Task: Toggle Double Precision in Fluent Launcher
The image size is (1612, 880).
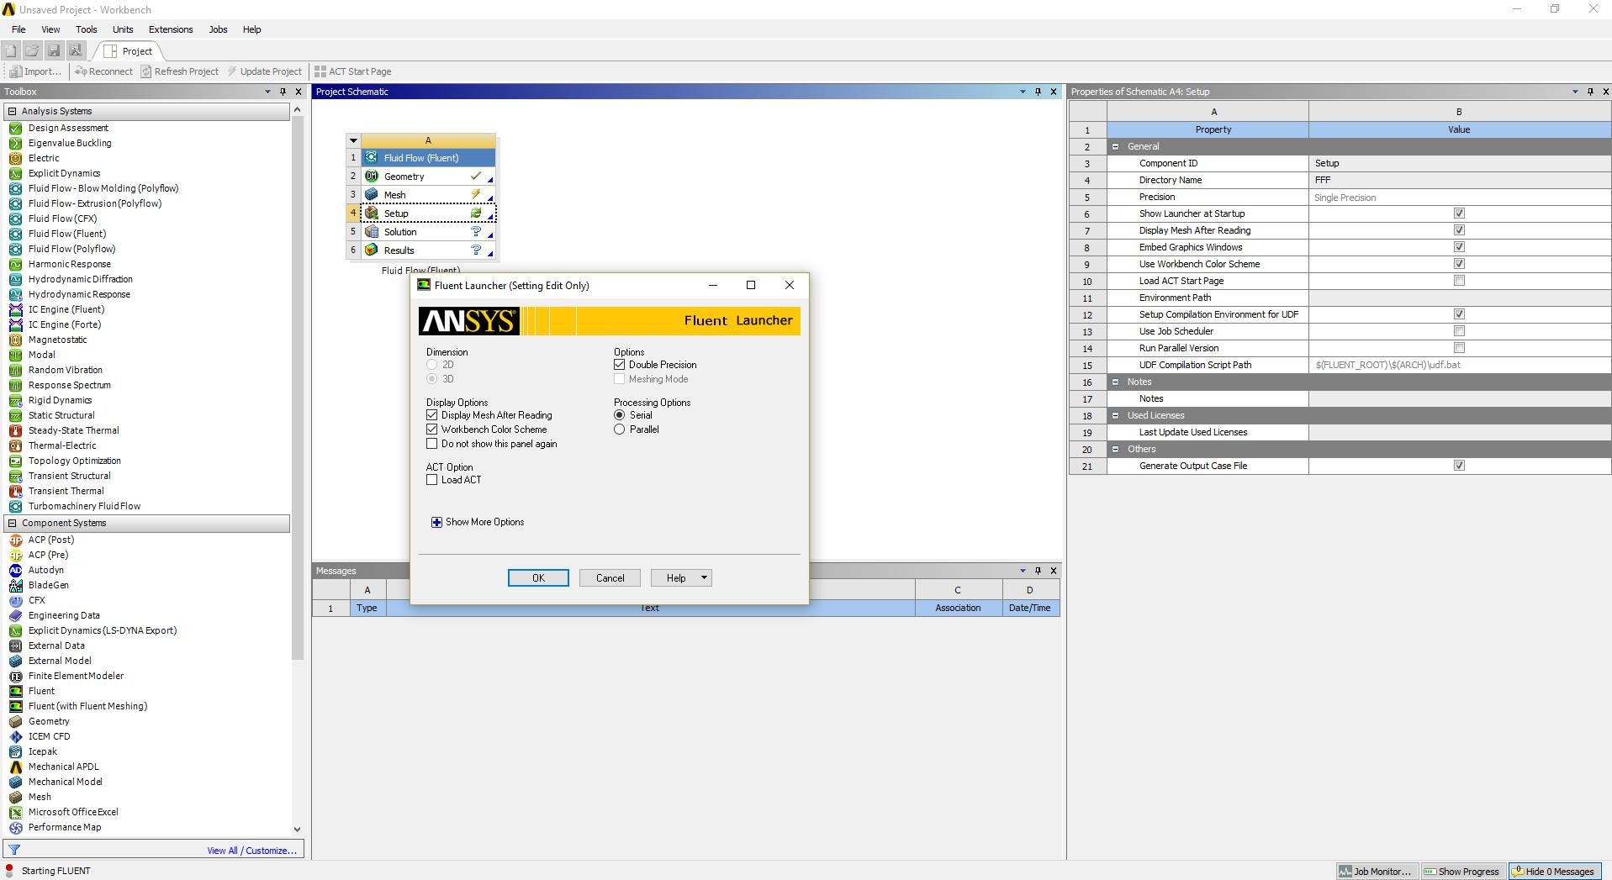Action: coord(620,365)
